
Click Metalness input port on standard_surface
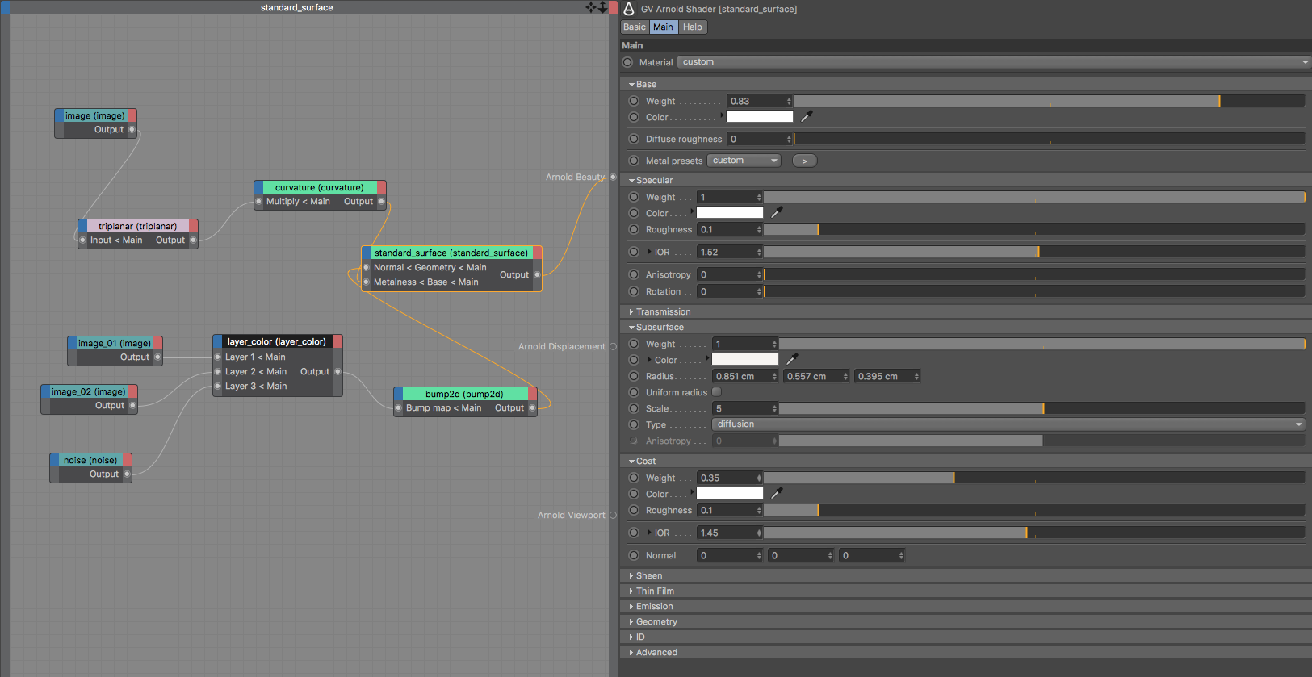coord(367,282)
